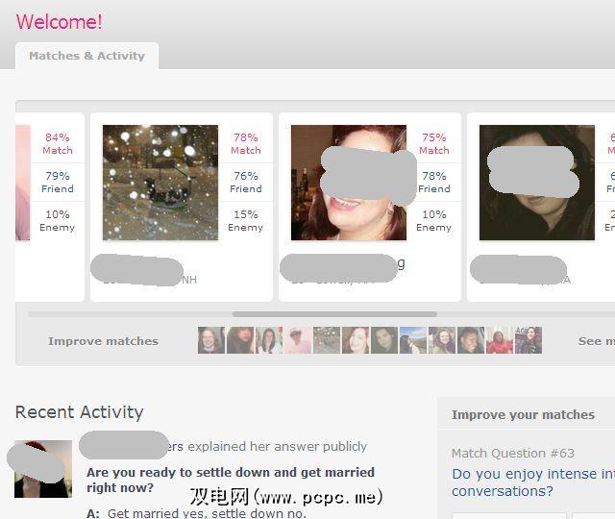Select the mini thumbnail with AGE text
This screenshot has width=615, height=519.
529,340
